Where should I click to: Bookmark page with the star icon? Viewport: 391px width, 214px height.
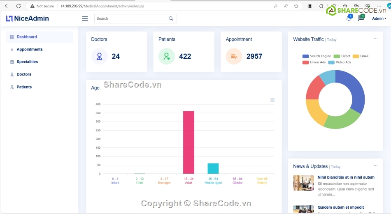click(296, 6)
